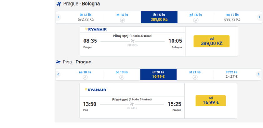This screenshot has width=263, height=128.
Task: Select so 17 lis date tab
Action: pos(232,17)
